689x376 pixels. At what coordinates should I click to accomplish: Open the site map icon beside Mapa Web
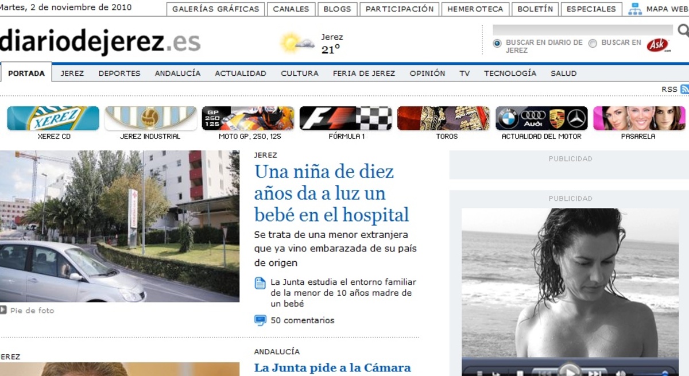634,9
